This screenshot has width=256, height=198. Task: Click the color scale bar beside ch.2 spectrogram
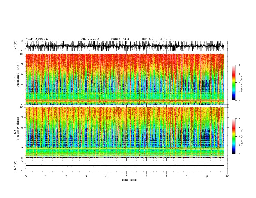click(234, 136)
